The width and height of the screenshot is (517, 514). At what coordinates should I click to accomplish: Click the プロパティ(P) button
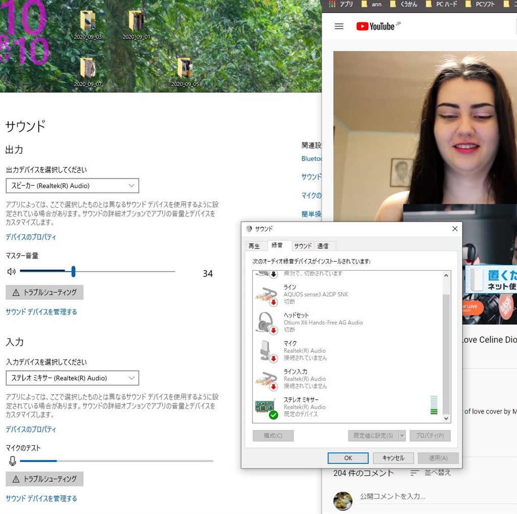pyautogui.click(x=430, y=436)
